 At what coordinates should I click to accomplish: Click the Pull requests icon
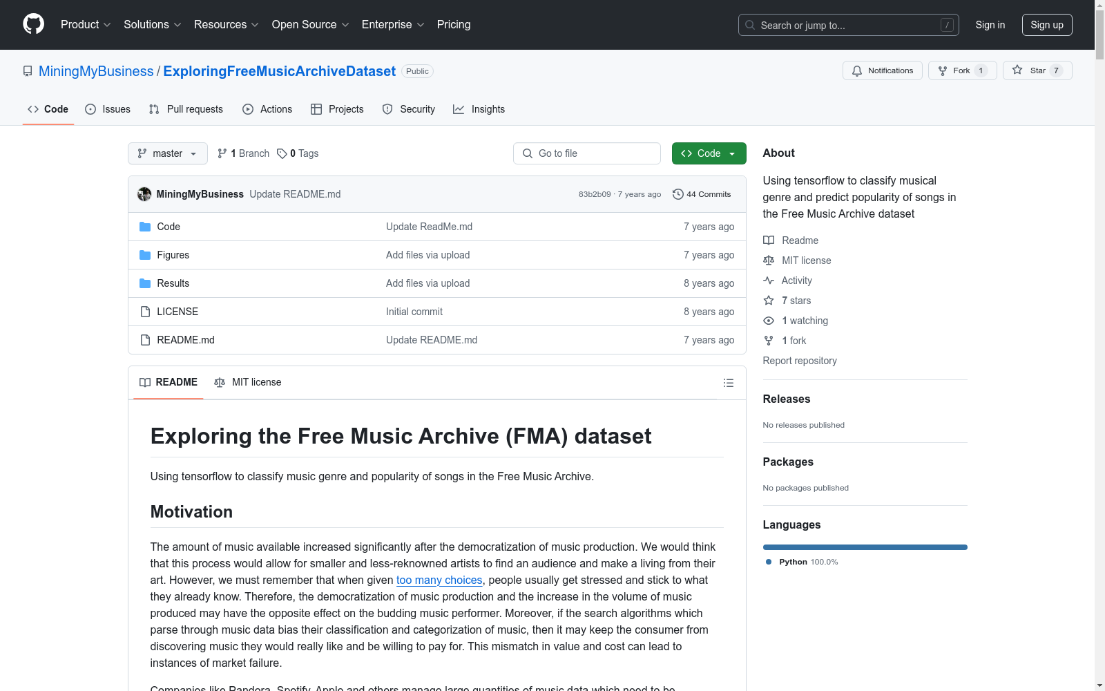(x=154, y=109)
